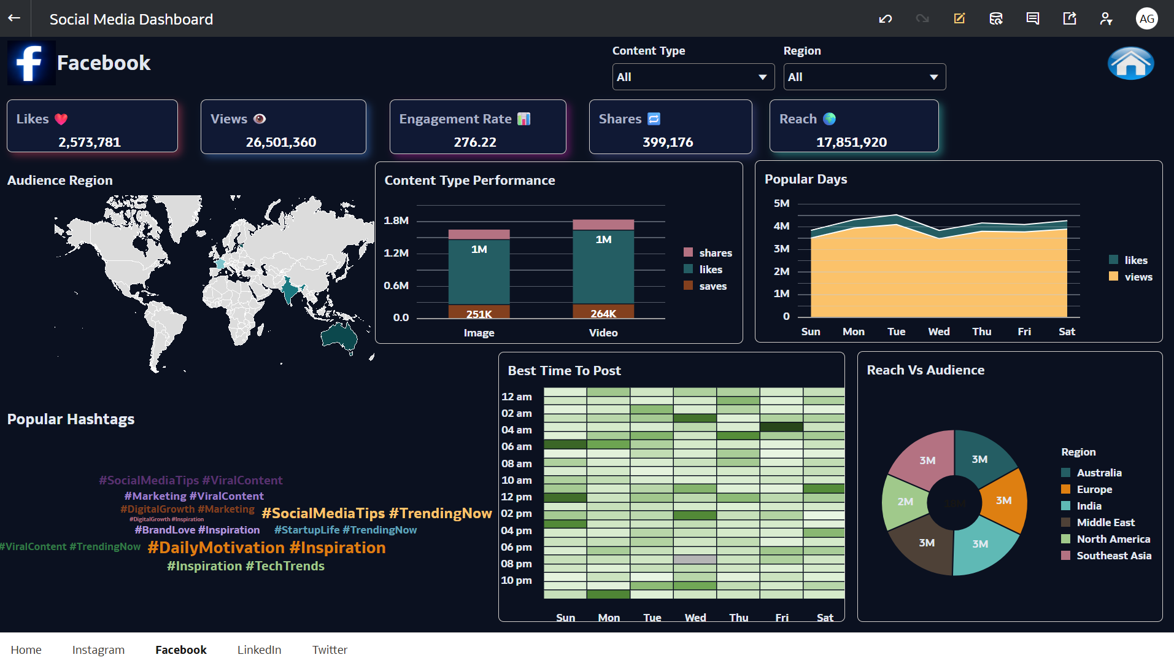This screenshot has height=660, width=1174.
Task: Click the blue home button icon
Action: 1130,63
